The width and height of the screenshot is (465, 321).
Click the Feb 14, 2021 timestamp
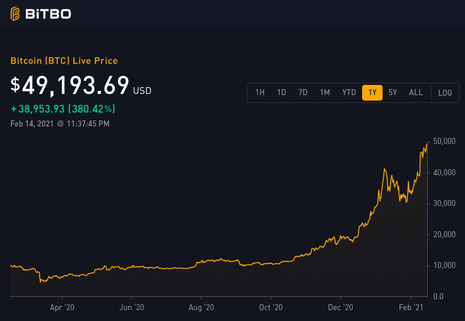60,124
